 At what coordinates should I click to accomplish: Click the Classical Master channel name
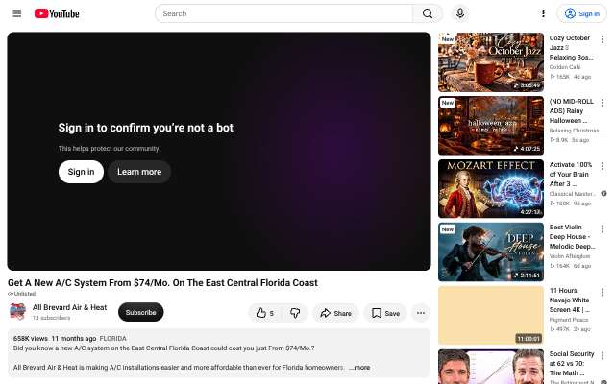click(x=573, y=194)
